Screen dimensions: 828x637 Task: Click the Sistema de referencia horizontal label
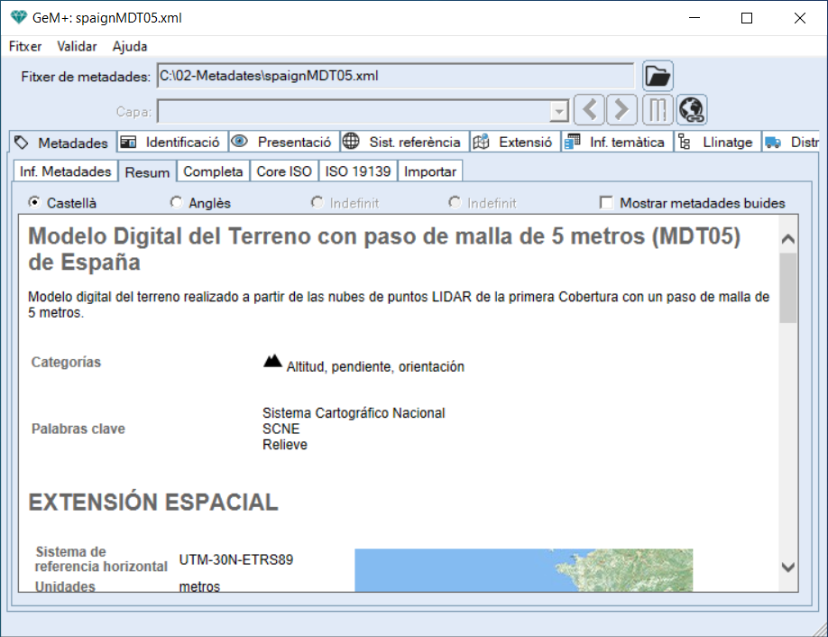point(101,559)
